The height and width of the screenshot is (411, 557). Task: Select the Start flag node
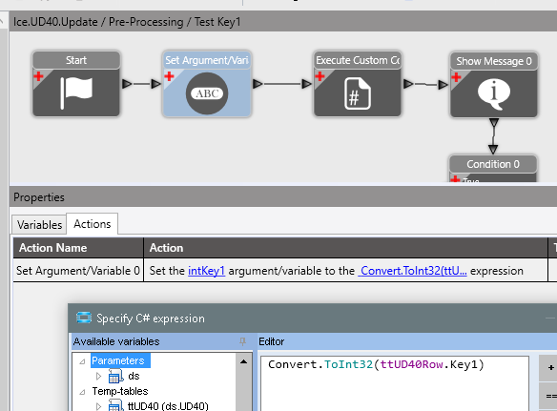point(76,84)
